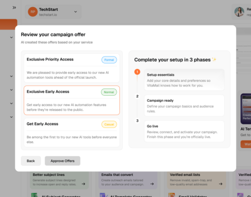251x197 pixels.
Task: Open arrow on Better subject lines card
Action: click(x=83, y=184)
